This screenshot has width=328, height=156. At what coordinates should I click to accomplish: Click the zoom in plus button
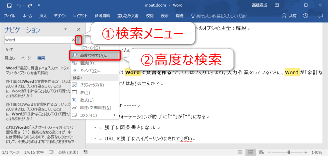306,152
